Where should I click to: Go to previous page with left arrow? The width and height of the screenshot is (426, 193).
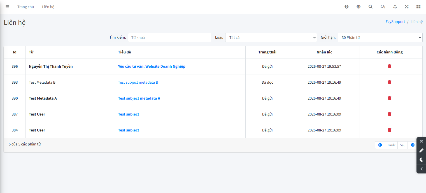click(380, 145)
